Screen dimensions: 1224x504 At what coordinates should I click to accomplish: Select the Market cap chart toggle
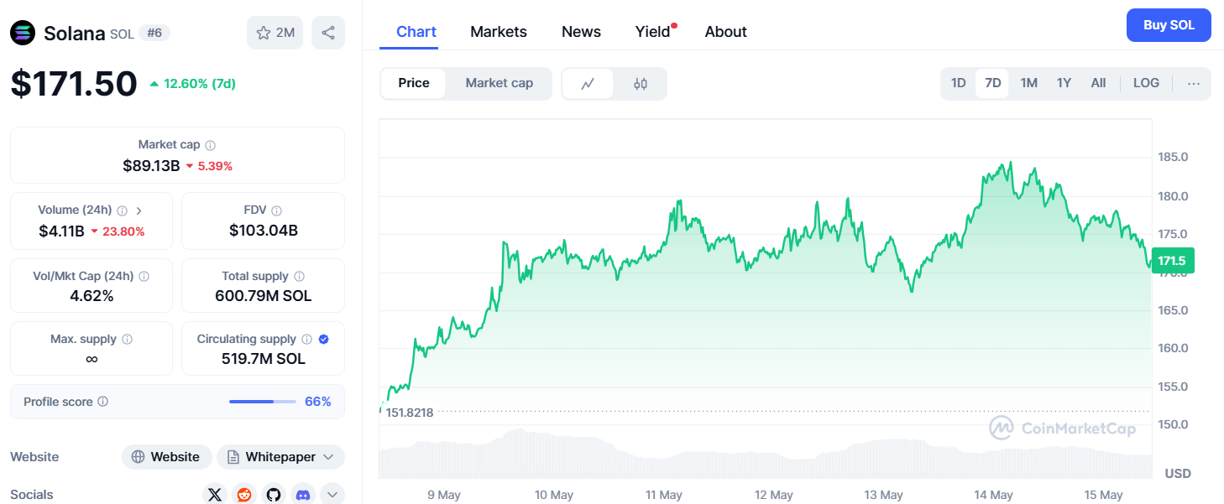pos(500,83)
